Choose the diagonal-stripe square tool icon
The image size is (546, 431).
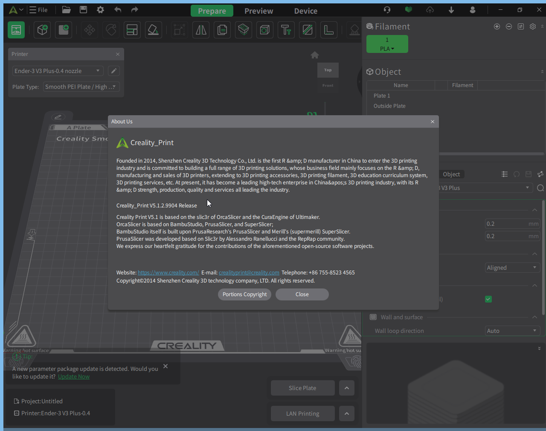click(x=308, y=30)
